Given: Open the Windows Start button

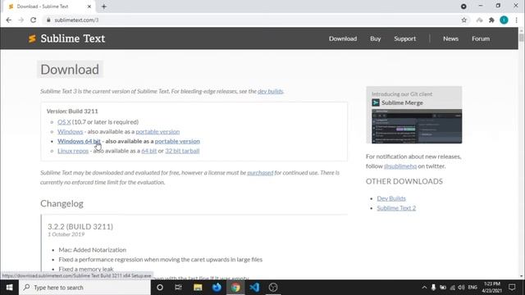Looking at the screenshot, I should point(9,288).
